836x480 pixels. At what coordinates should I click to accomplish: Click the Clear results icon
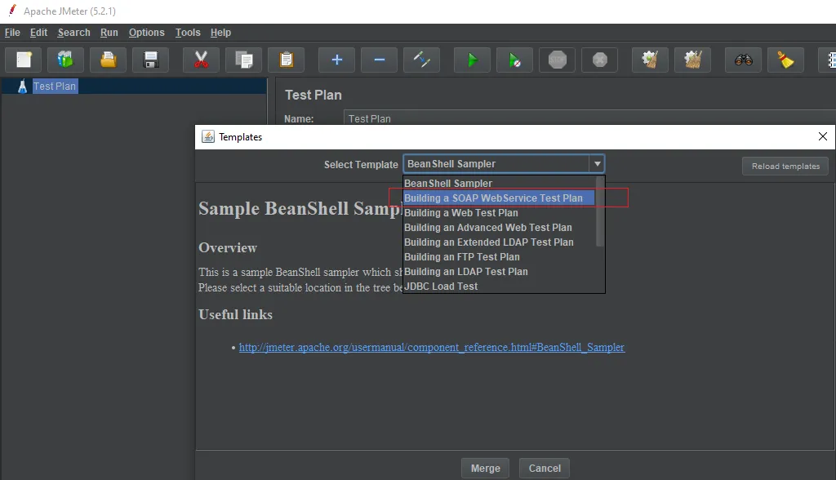[650, 60]
